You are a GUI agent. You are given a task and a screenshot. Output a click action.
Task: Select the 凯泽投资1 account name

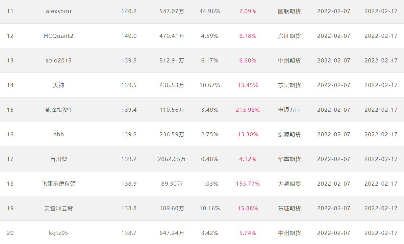pyautogui.click(x=58, y=110)
